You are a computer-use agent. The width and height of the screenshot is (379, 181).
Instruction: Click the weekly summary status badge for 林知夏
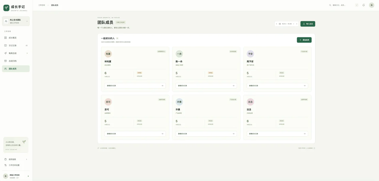(x=139, y=73)
